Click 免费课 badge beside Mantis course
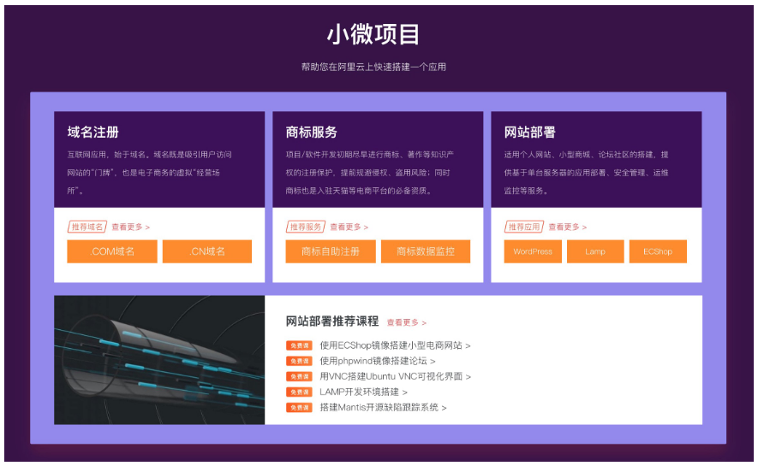This screenshot has height=466, width=758. pyautogui.click(x=299, y=408)
